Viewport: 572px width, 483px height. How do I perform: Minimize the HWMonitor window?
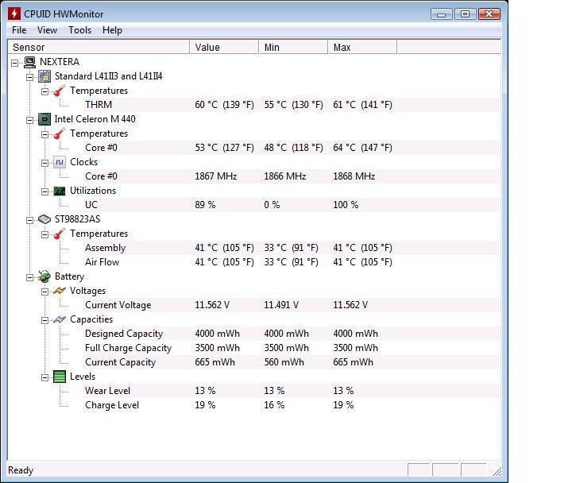(x=442, y=14)
